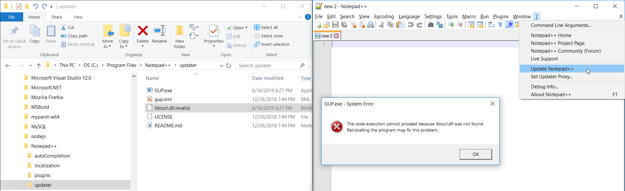Zoom in using the Notepad++ magnifier icon
This screenshot has width=625, height=191.
(451, 25)
